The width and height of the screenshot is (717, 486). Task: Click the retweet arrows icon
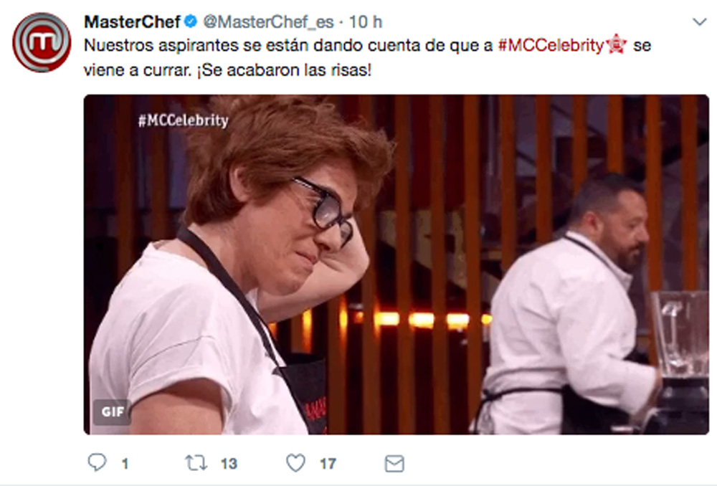coord(196,463)
